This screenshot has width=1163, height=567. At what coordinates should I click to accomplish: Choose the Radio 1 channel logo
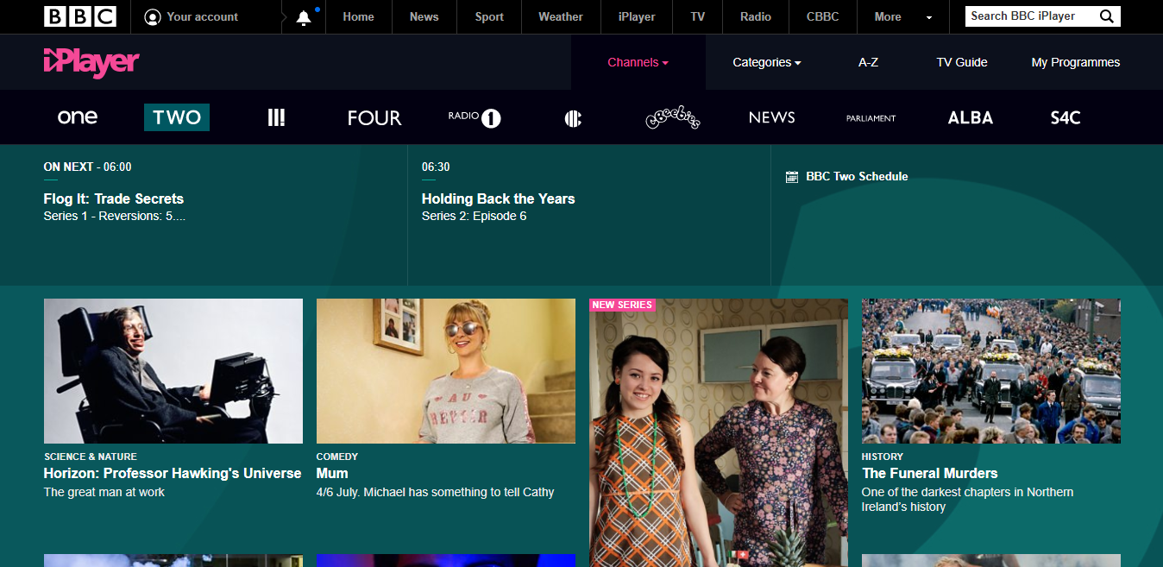coord(475,117)
